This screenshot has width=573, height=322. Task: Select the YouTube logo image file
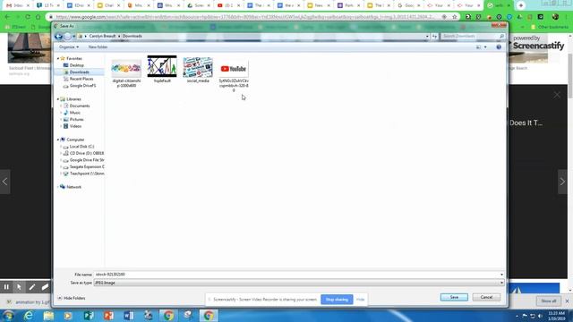234,75
